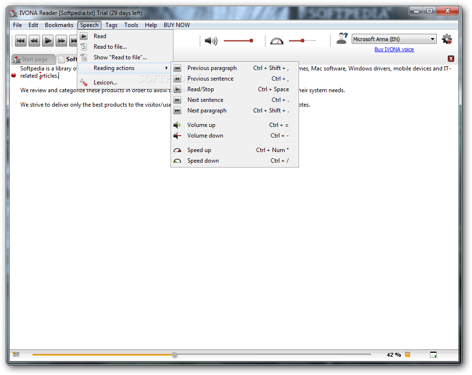Maximize the IVONA Reader window
472x375 pixels.
[x=429, y=11]
